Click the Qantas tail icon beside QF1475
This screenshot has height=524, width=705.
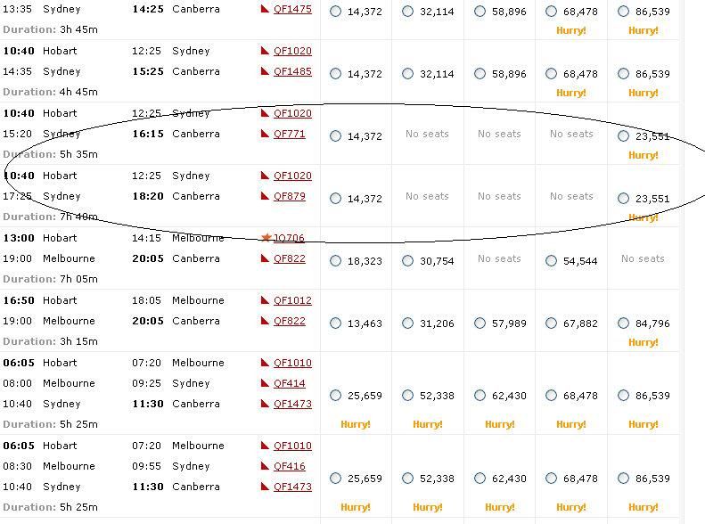click(265, 9)
